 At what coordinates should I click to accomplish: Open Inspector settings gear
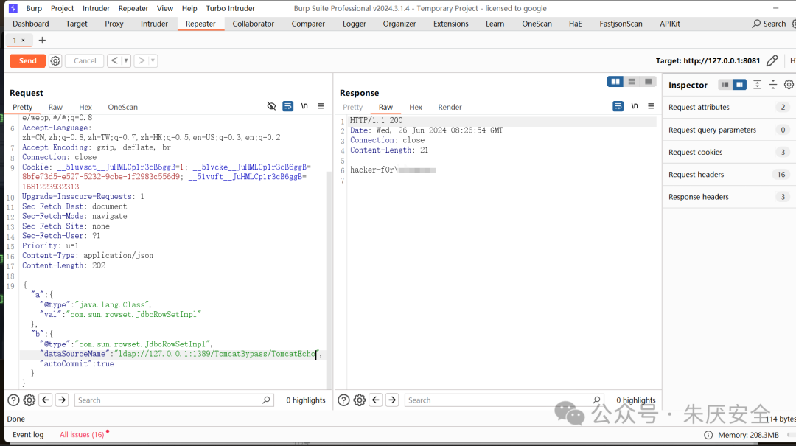(x=789, y=85)
